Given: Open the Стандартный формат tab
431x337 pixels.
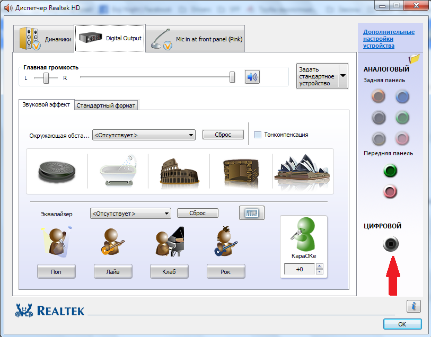Looking at the screenshot, I should coord(106,105).
